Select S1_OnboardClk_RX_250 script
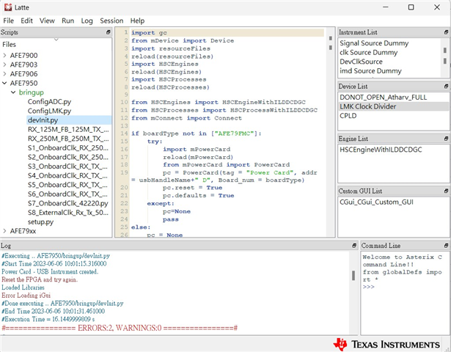Screen dimensions: 451x352 [68, 148]
